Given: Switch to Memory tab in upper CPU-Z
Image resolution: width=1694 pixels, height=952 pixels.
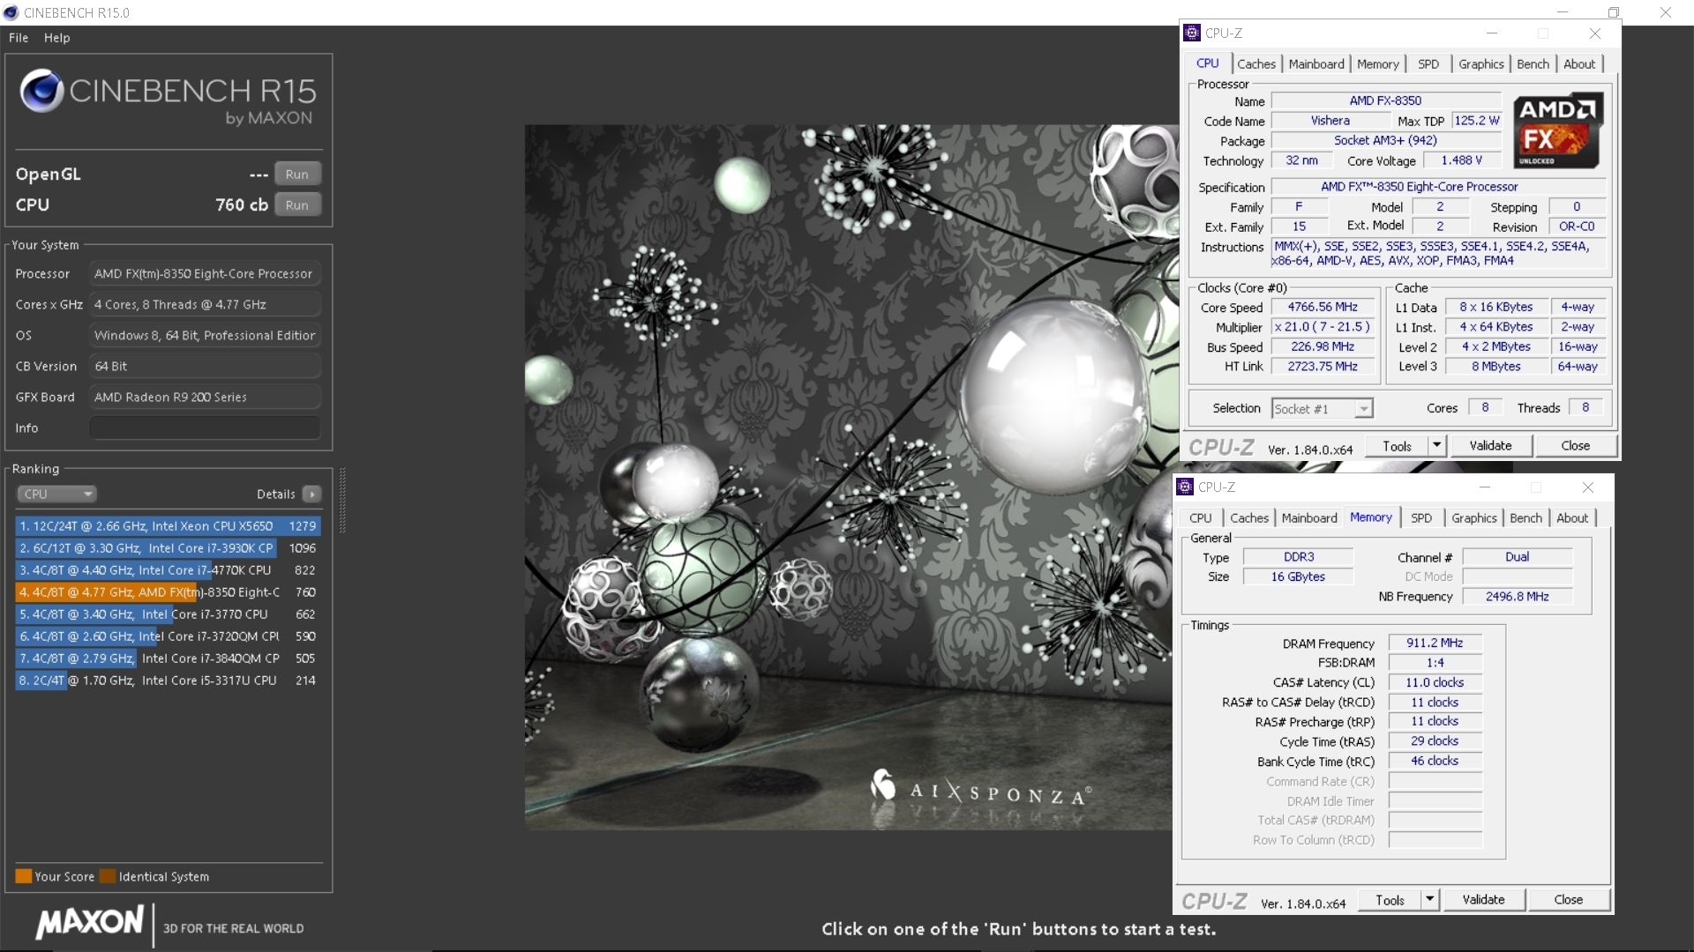Looking at the screenshot, I should [x=1378, y=64].
